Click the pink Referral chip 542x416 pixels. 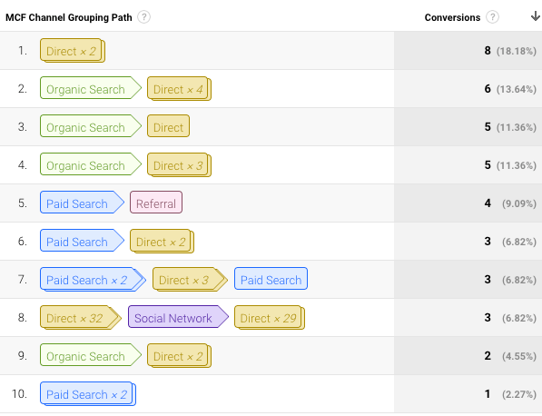(x=156, y=203)
